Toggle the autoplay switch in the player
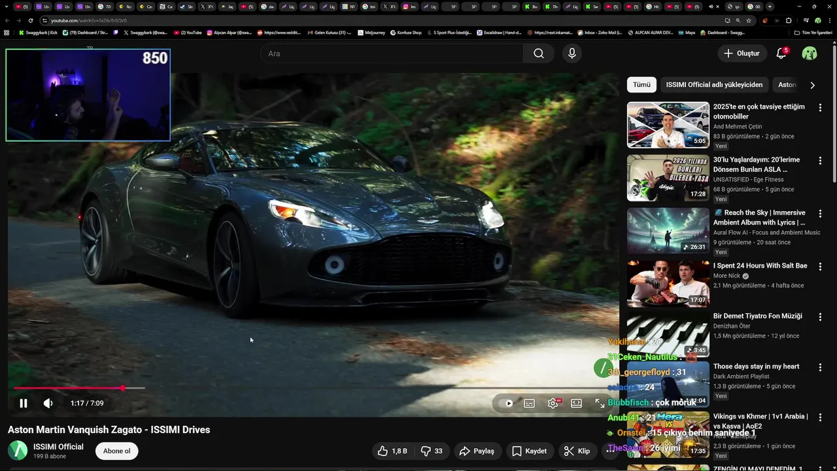 [x=506, y=404]
